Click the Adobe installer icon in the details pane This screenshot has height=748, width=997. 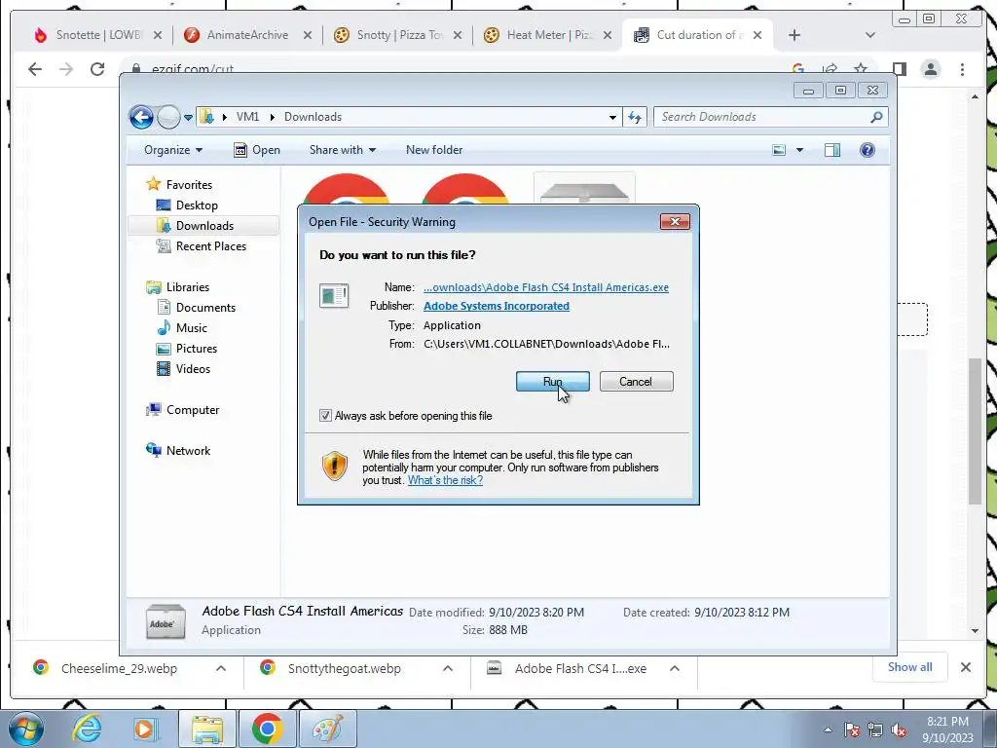(x=166, y=621)
